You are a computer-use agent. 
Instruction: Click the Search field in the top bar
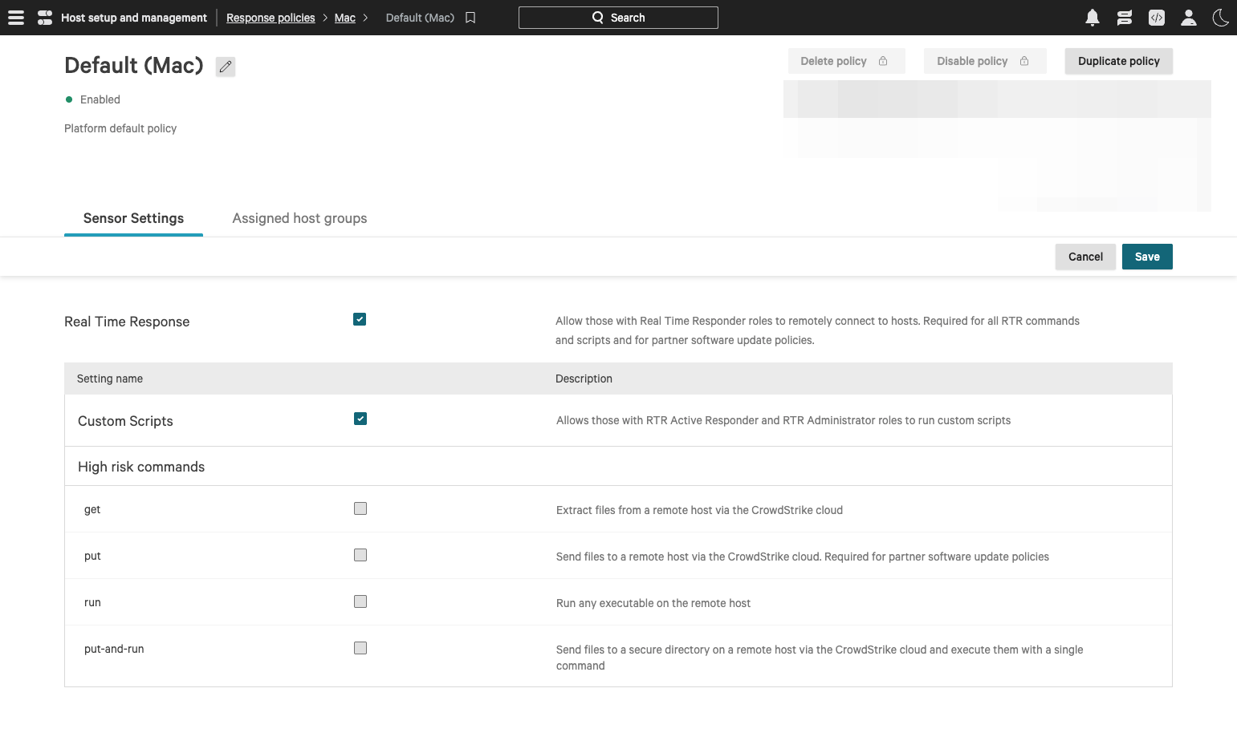click(x=618, y=18)
